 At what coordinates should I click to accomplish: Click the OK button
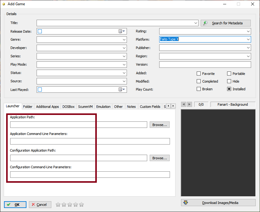[15, 205]
